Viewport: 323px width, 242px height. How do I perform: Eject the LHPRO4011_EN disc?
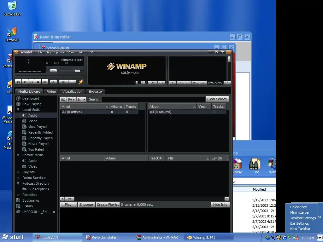point(54,212)
